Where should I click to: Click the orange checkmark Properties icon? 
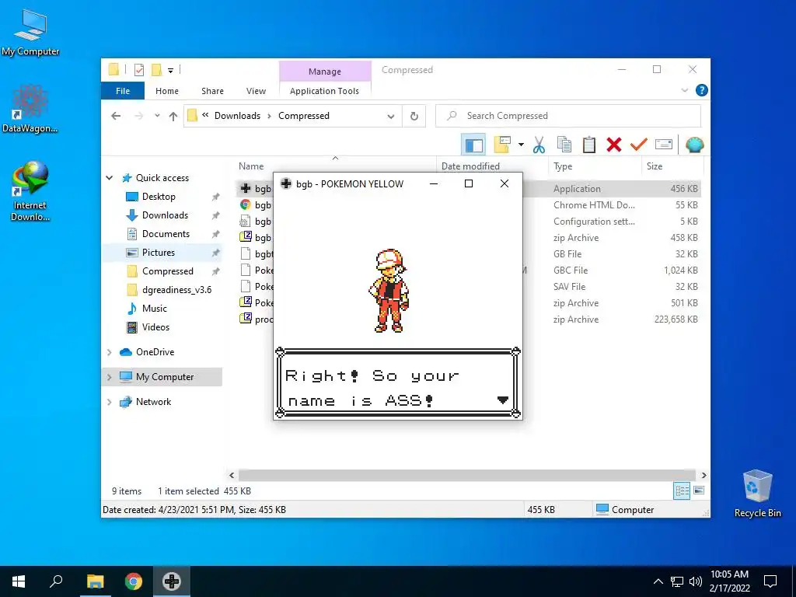(639, 145)
